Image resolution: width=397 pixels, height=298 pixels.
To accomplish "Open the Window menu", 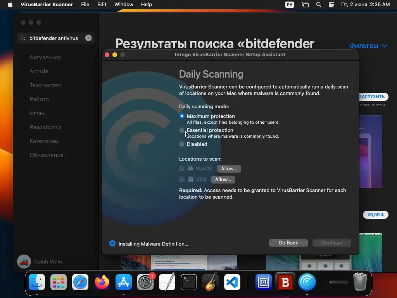I will (x=124, y=5).
